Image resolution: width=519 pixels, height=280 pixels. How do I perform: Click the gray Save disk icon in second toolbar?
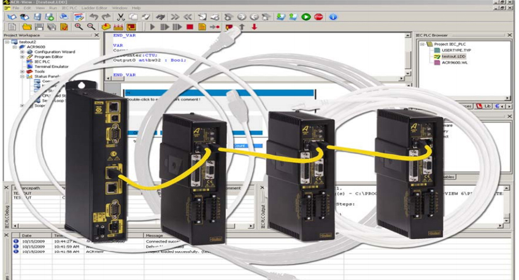tap(39, 27)
